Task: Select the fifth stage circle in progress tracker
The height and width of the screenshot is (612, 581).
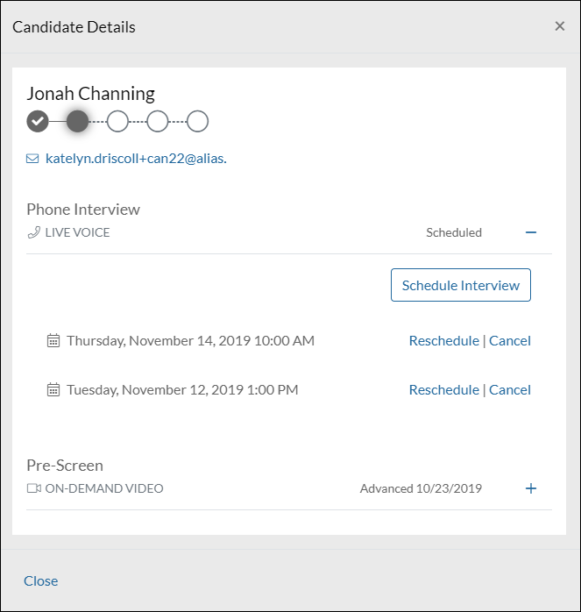Action: coord(198,121)
